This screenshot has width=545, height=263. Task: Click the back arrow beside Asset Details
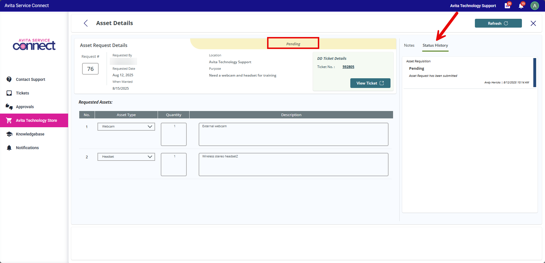point(86,23)
